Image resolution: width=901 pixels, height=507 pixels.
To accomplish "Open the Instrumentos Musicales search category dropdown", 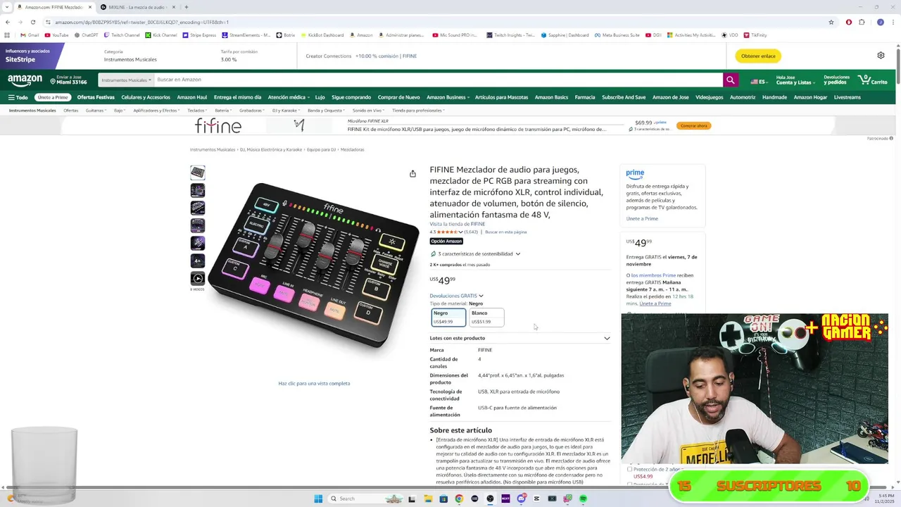I will coord(126,80).
